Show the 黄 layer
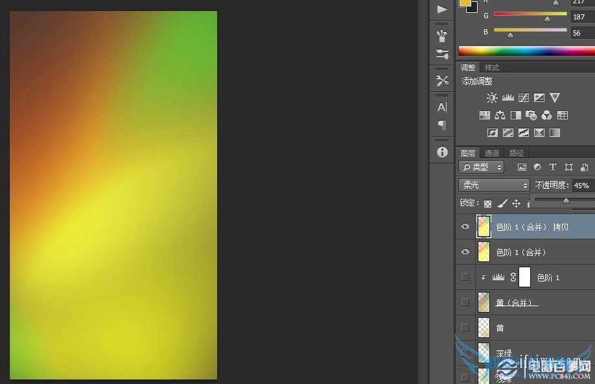Screen dimensions: 595x384 click(x=465, y=328)
